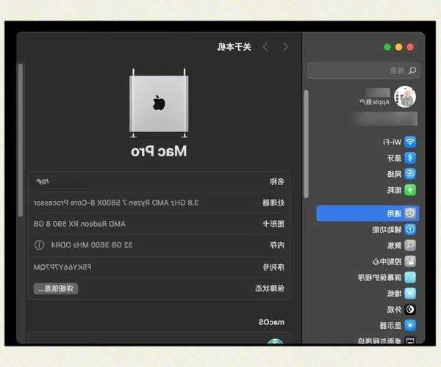Click the Apple 账户 account label

pos(374,101)
